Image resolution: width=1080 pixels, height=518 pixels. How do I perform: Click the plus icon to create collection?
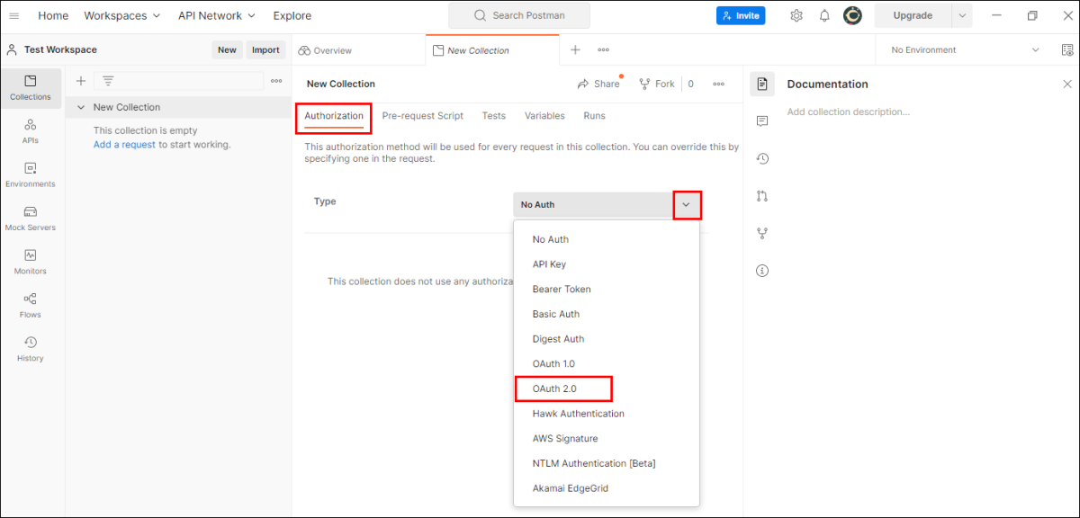coord(81,81)
